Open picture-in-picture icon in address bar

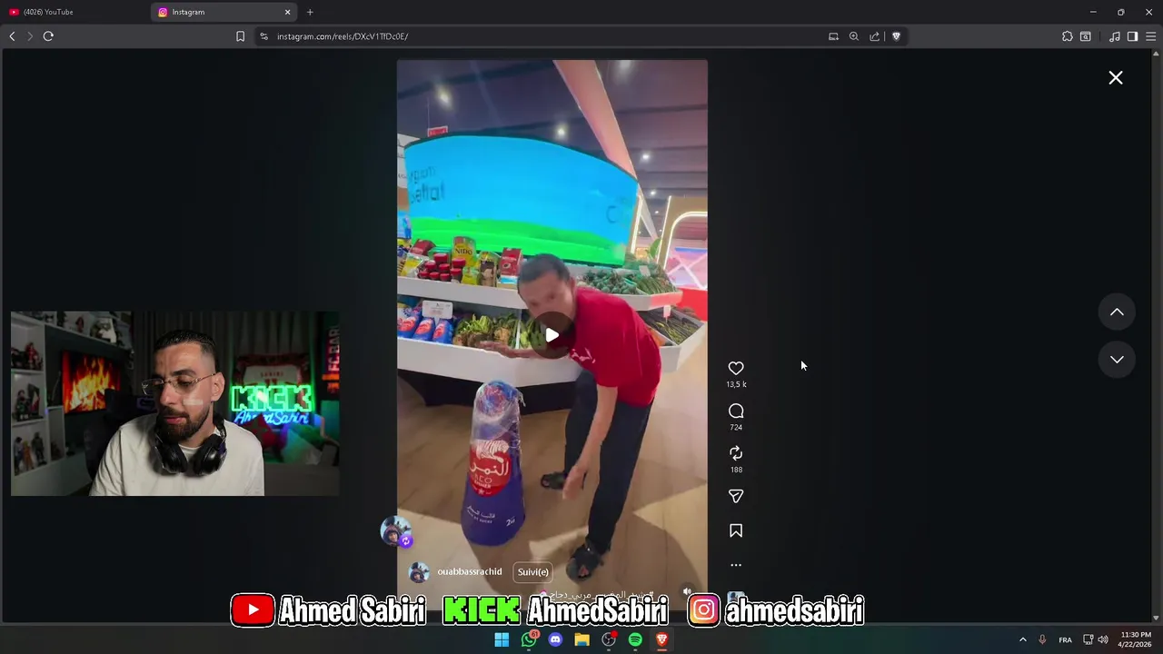[x=833, y=36]
